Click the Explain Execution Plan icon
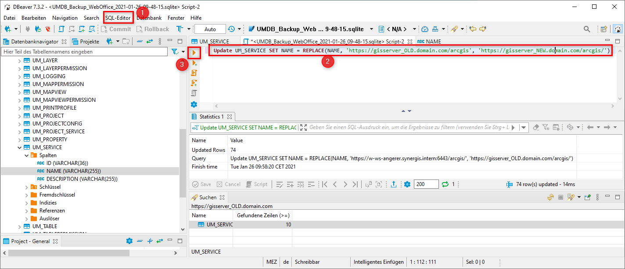625x269 pixels. click(194, 93)
